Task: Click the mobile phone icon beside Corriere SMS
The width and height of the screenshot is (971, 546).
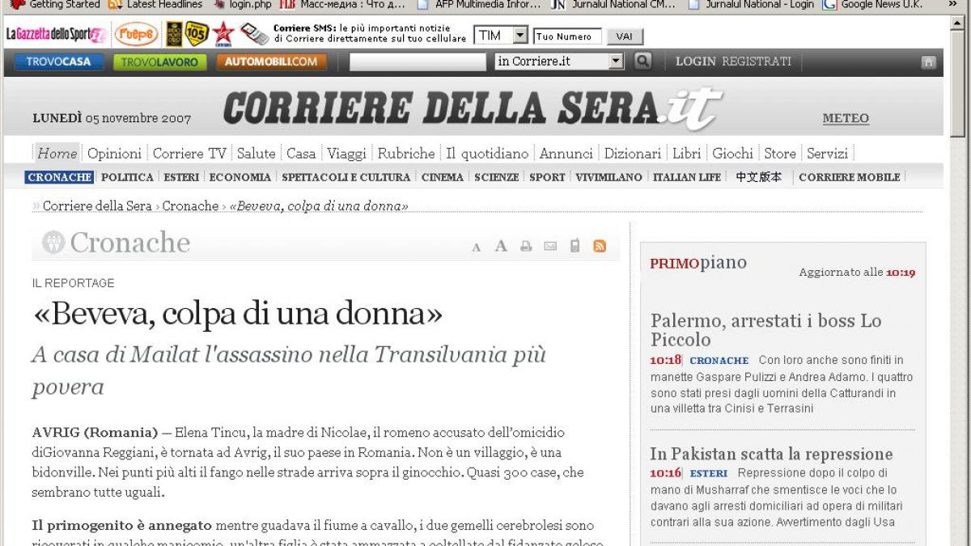Action: [254, 34]
